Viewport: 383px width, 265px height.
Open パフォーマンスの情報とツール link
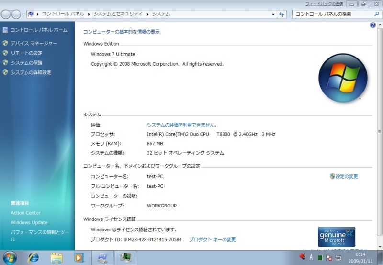pyautogui.click(x=40, y=235)
